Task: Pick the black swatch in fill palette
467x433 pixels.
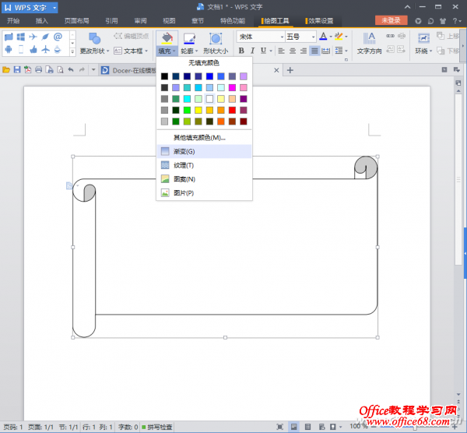Action: coord(164,76)
